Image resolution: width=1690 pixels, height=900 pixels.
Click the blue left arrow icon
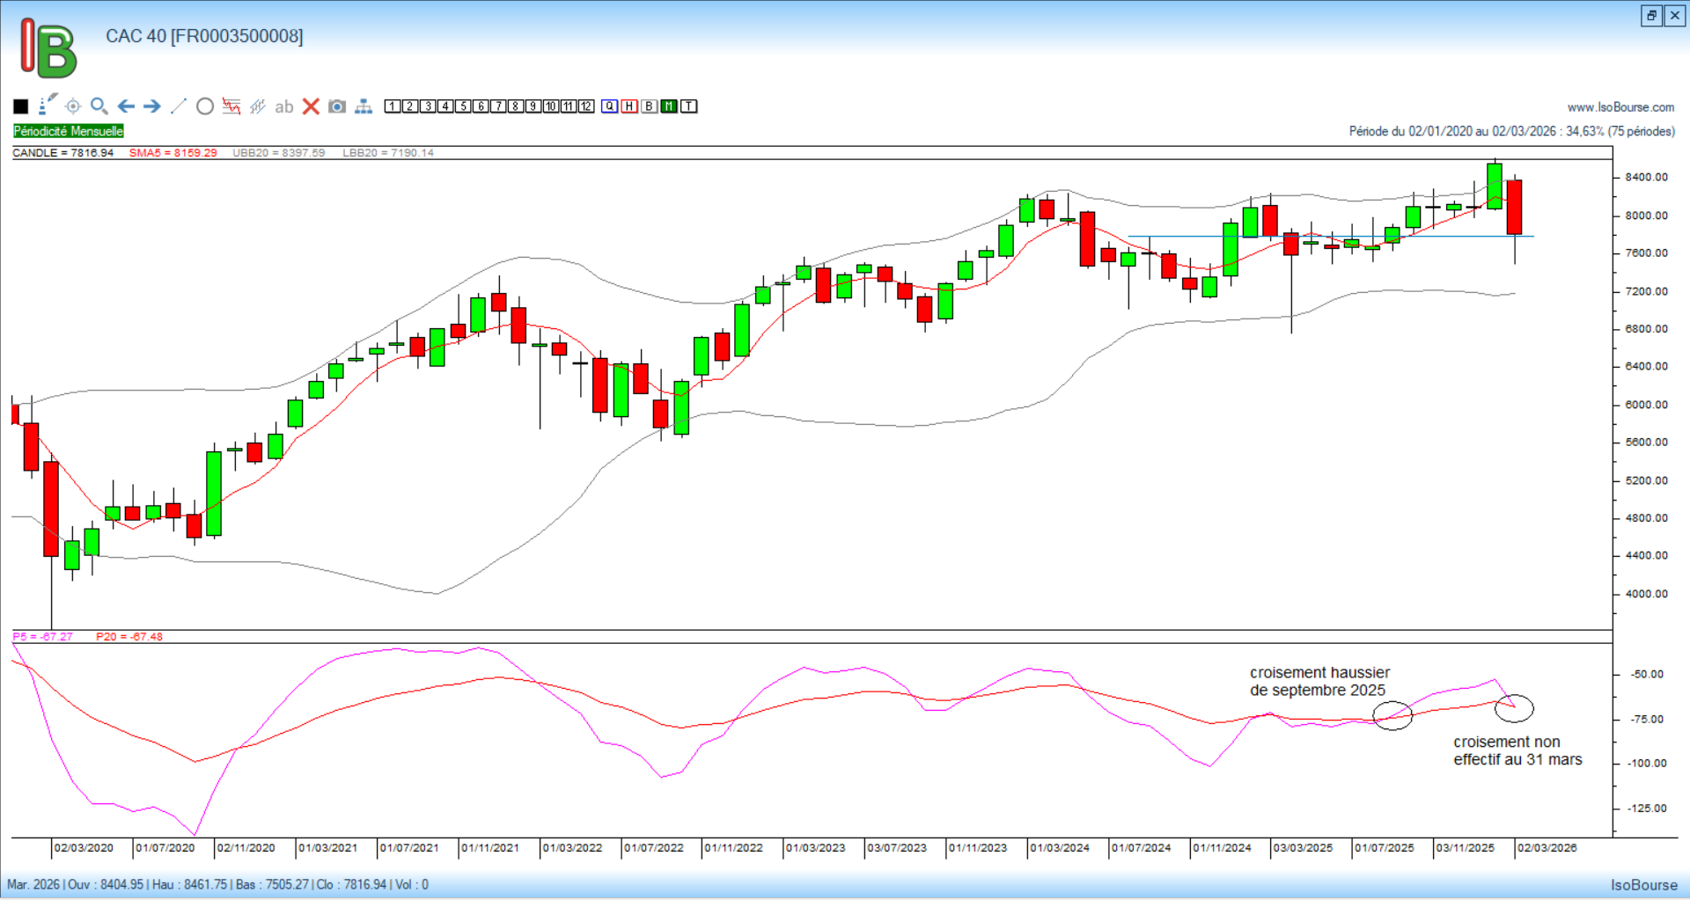click(126, 106)
